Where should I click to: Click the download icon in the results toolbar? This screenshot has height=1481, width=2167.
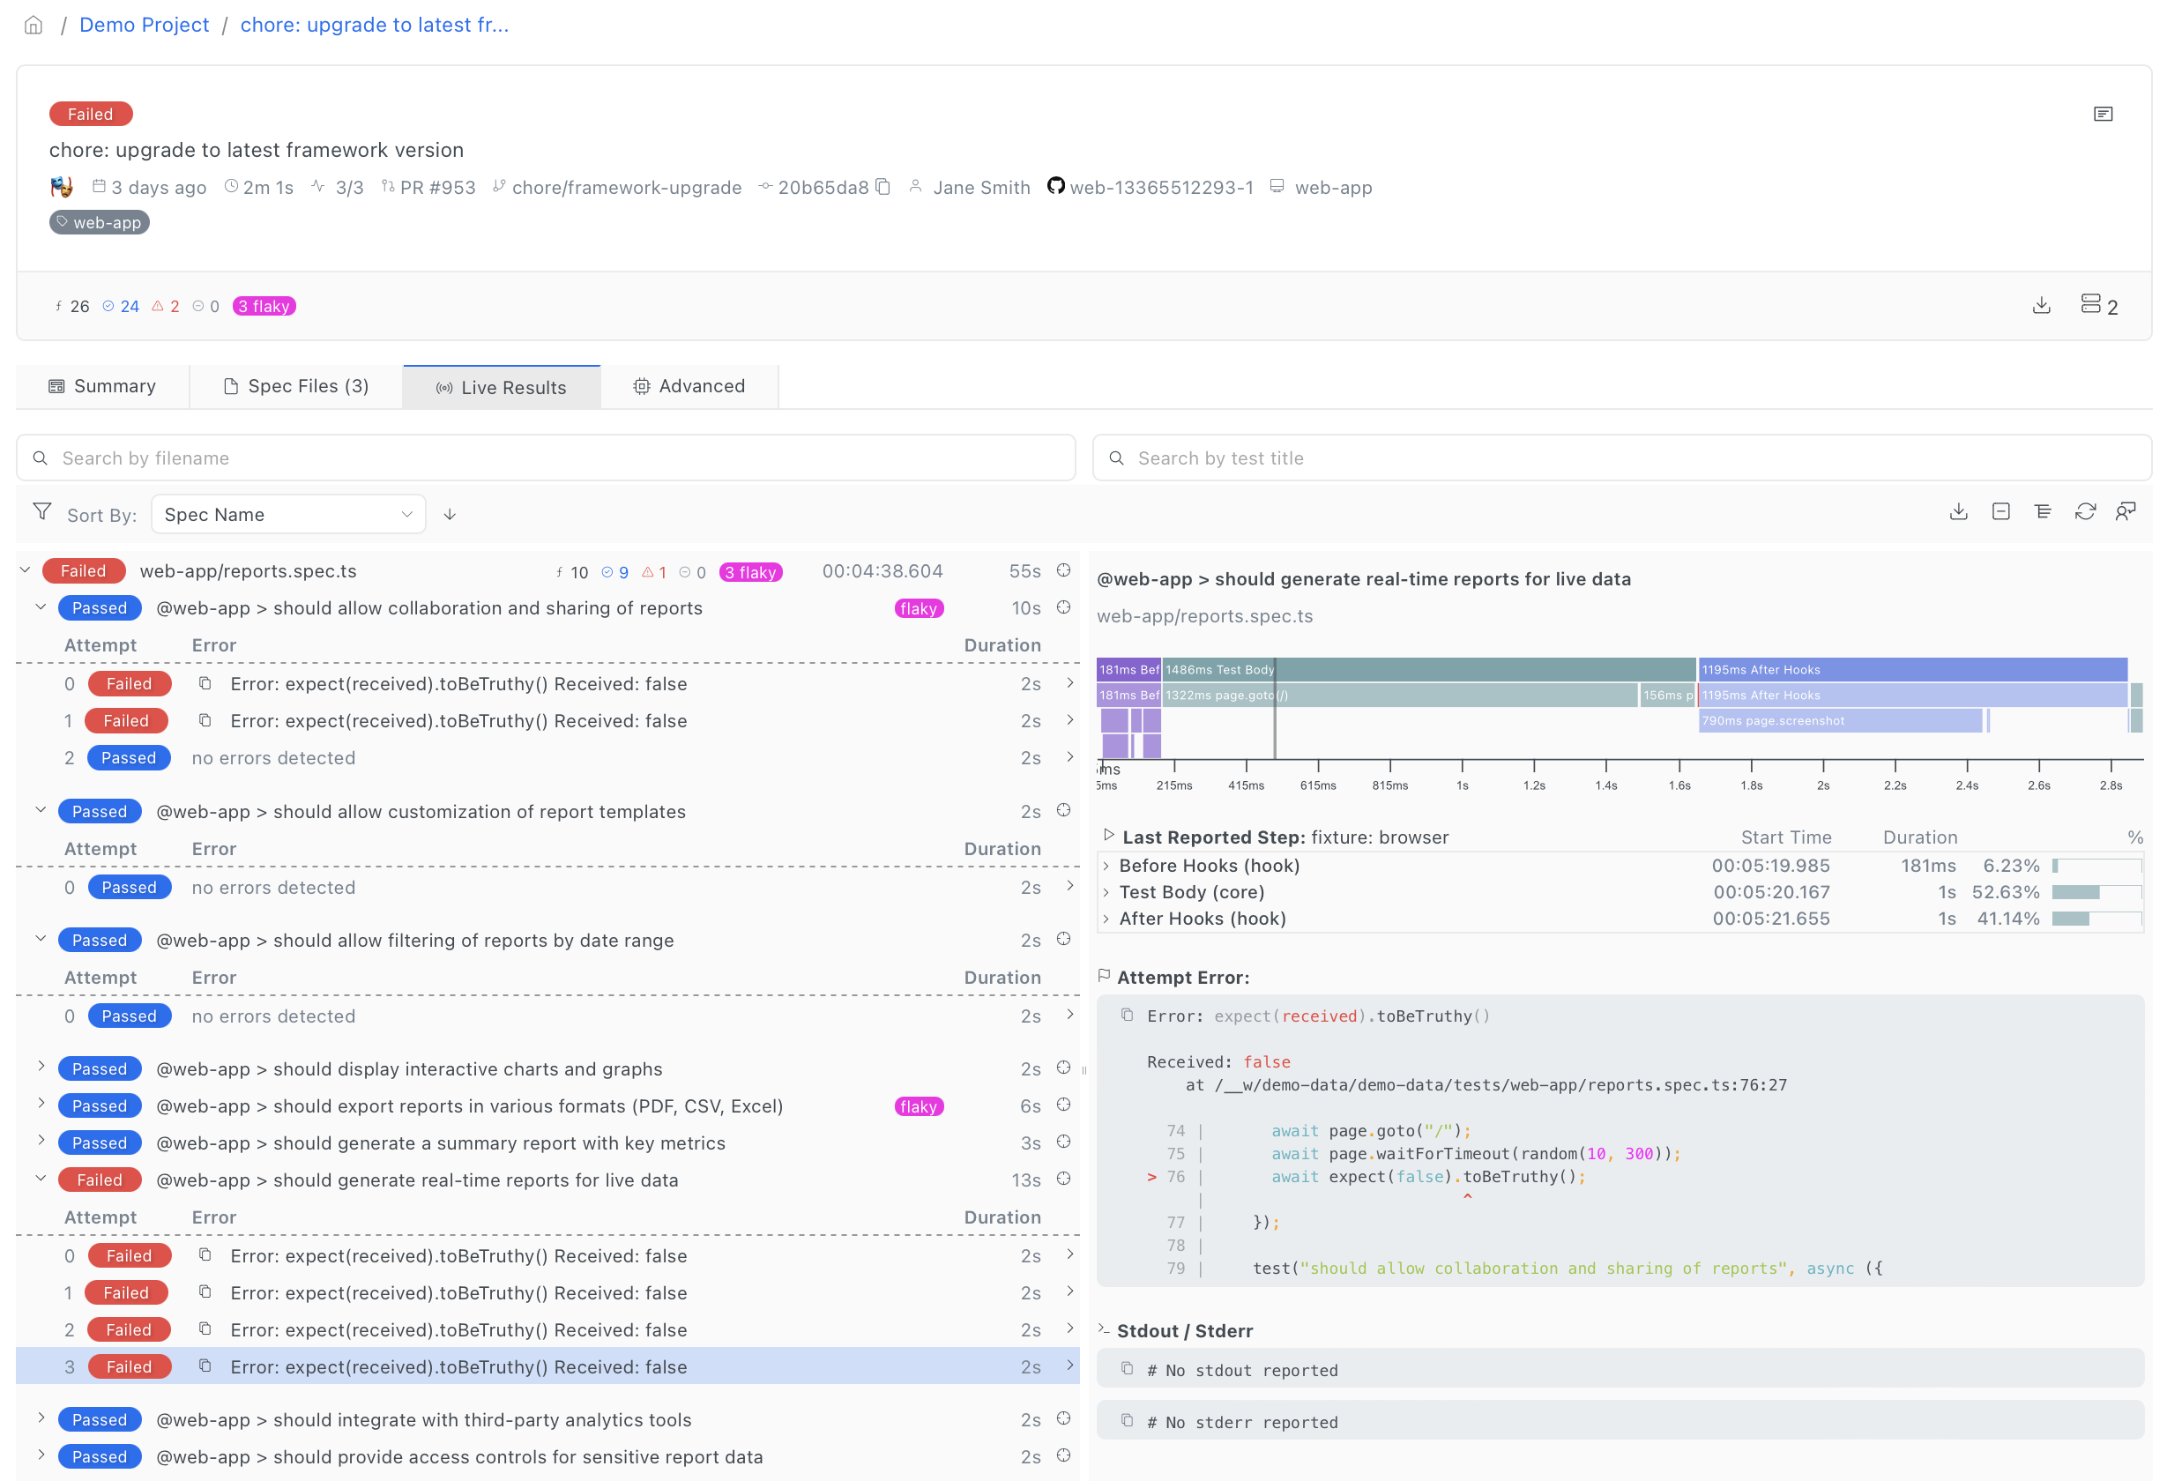[x=1958, y=511]
